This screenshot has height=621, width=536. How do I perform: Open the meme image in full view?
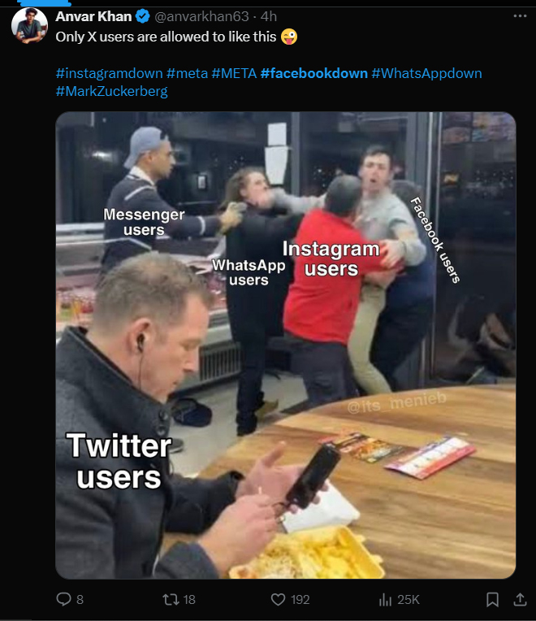click(x=286, y=345)
